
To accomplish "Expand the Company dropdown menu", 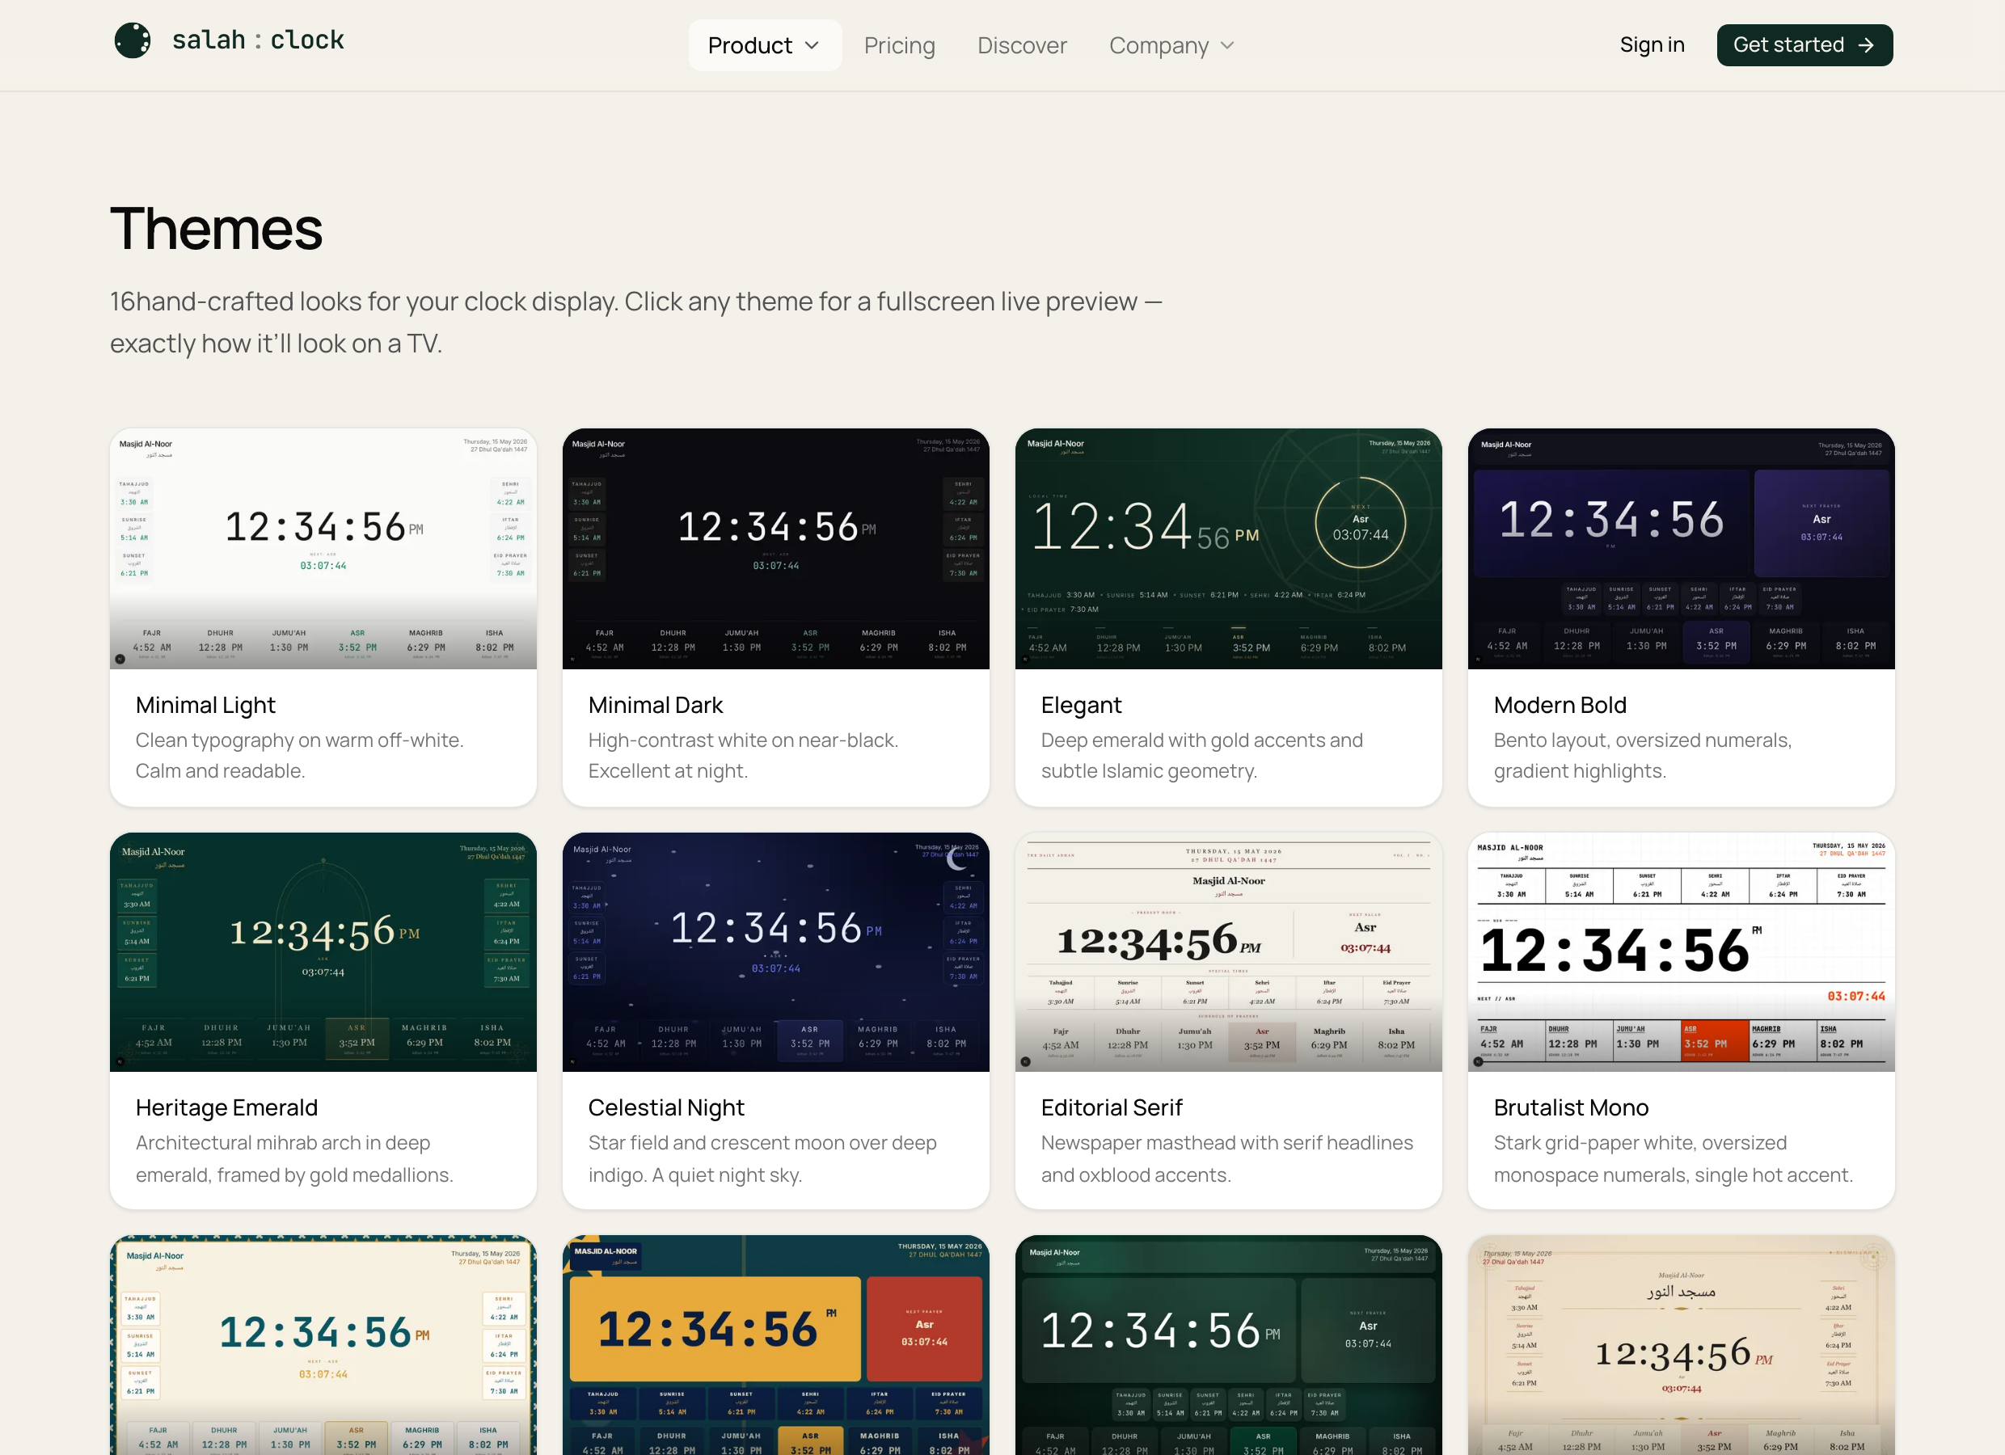I will pyautogui.click(x=1171, y=45).
